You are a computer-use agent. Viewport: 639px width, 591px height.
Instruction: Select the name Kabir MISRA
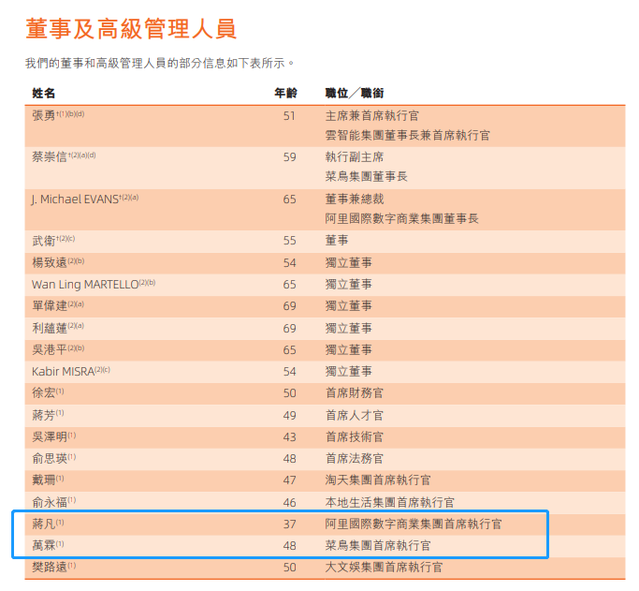64,372
